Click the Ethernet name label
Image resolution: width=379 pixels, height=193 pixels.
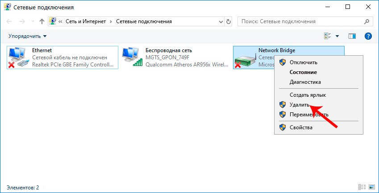point(42,50)
